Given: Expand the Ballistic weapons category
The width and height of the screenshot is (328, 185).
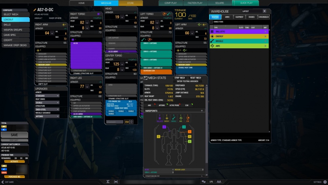Looking at the screenshot, I should (239, 32).
